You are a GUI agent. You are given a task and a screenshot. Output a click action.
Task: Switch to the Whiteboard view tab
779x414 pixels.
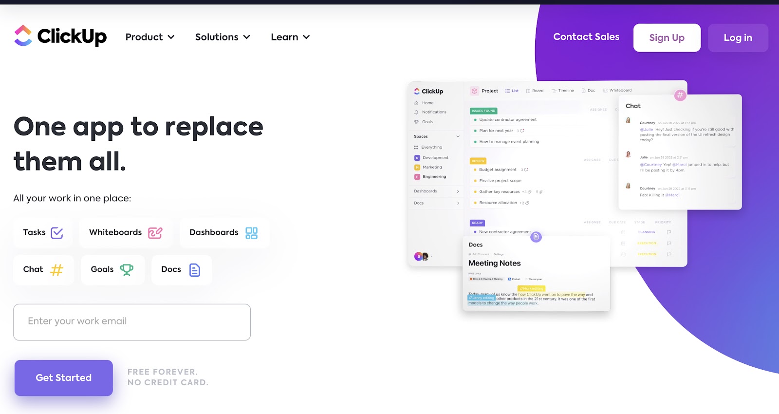(617, 91)
